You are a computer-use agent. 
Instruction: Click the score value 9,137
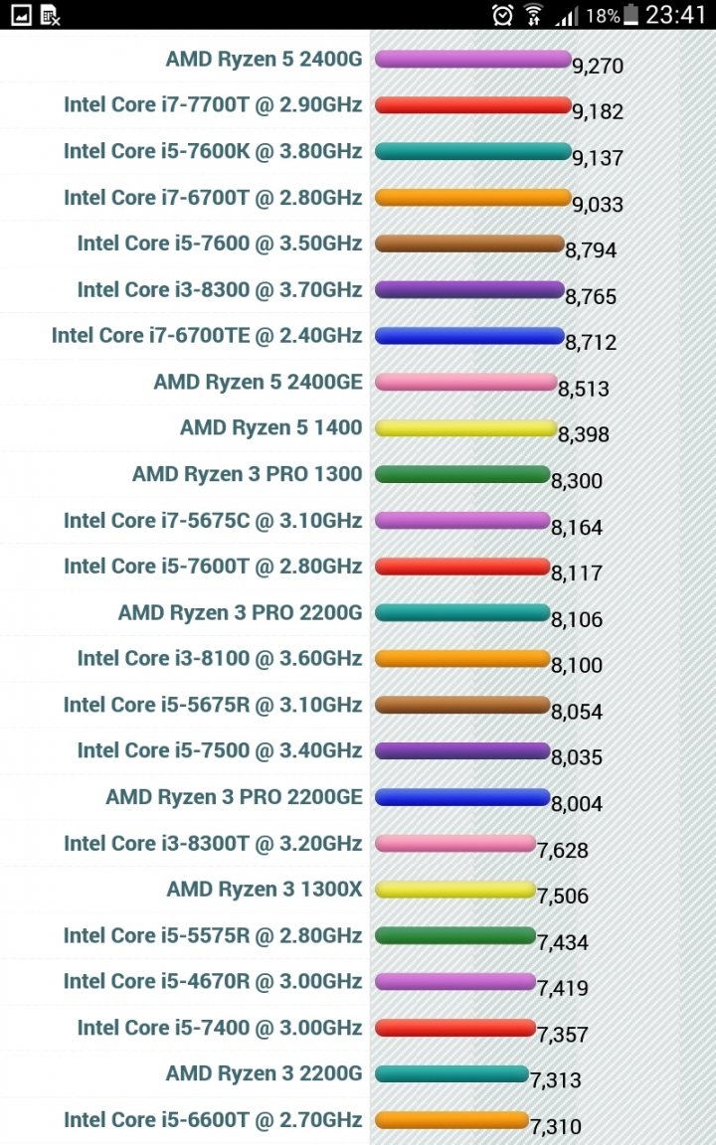598,158
